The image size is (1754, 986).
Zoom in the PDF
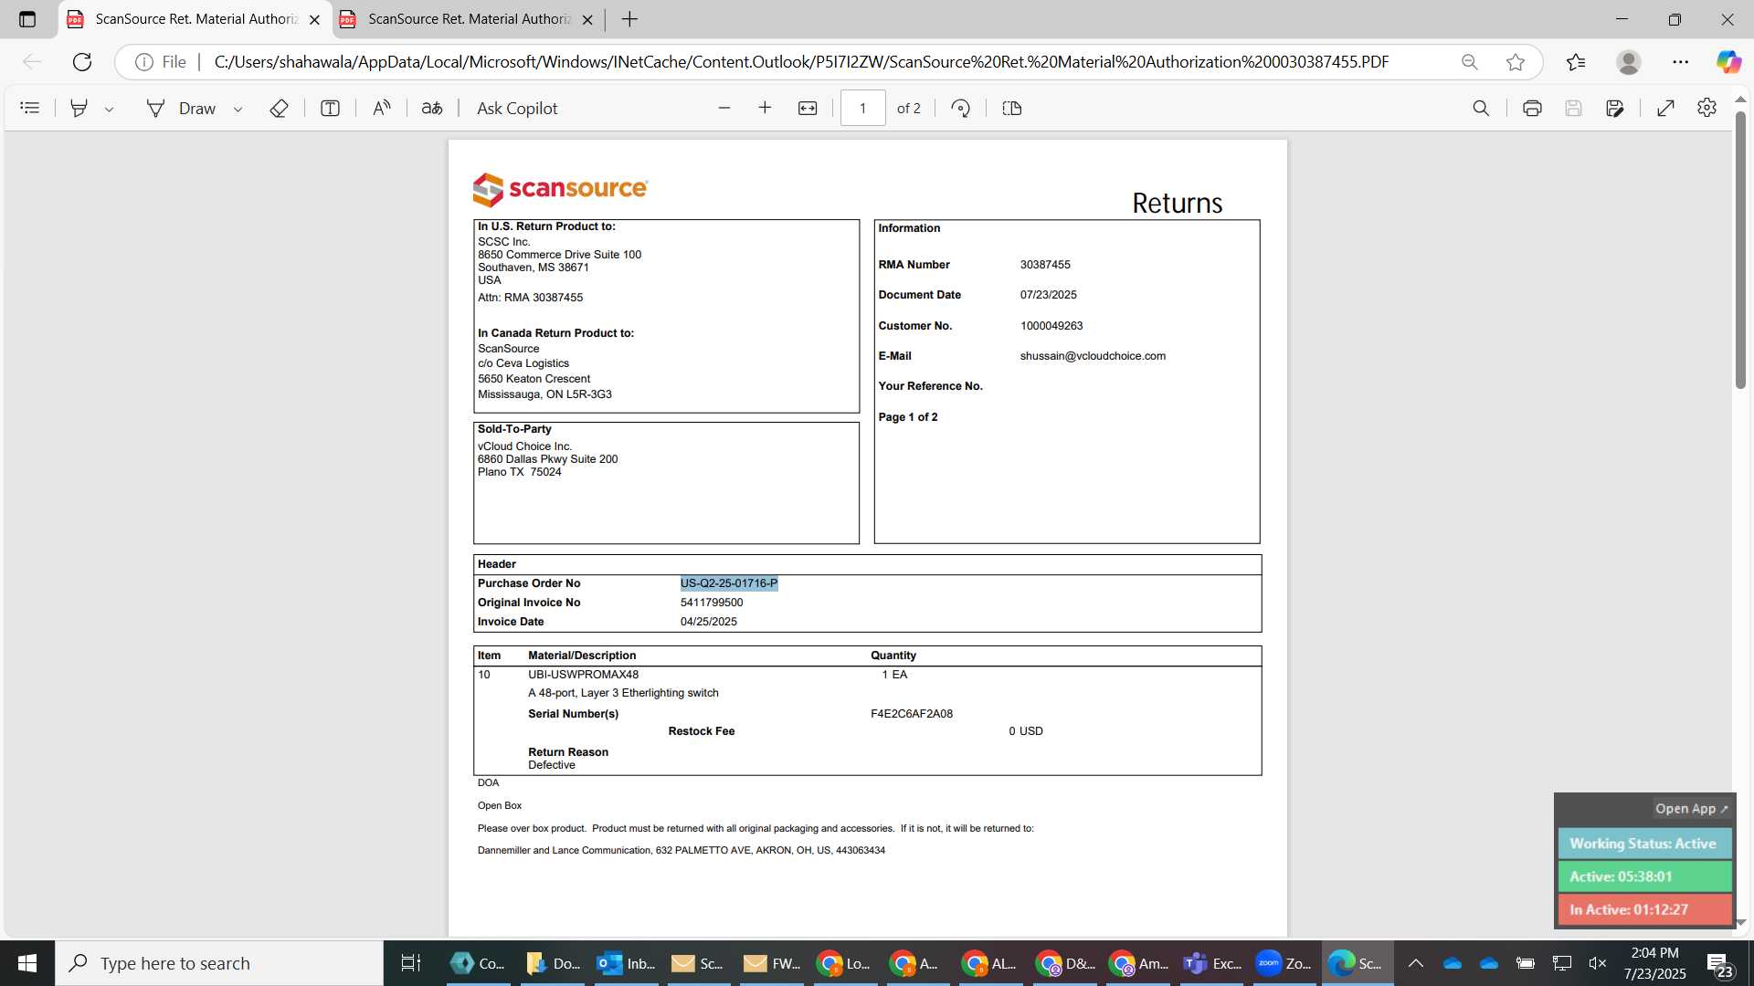(766, 108)
